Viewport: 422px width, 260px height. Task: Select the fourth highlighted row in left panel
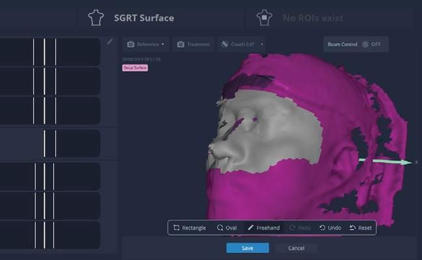50,143
